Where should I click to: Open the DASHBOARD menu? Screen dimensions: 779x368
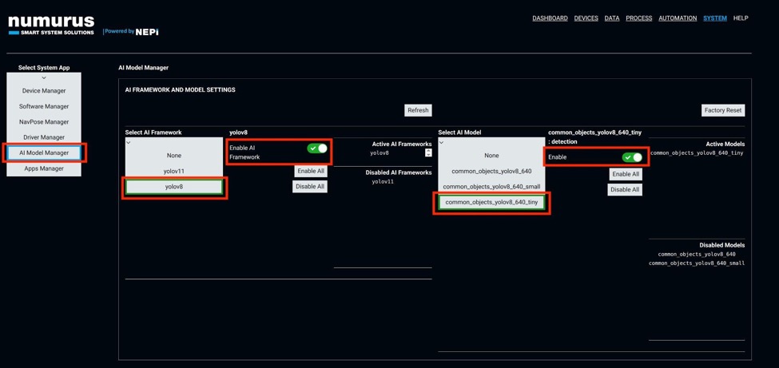click(x=550, y=18)
